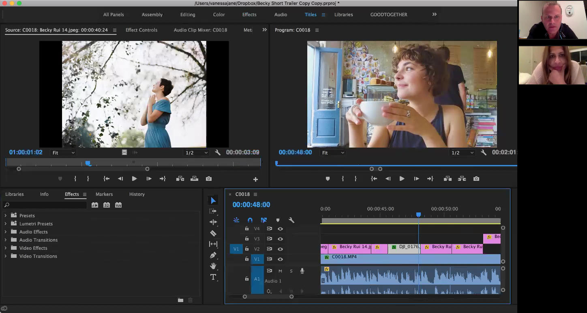Switch to the Color workspace

[x=219, y=15]
